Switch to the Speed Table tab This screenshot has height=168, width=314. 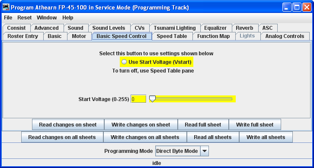pyautogui.click(x=172, y=36)
